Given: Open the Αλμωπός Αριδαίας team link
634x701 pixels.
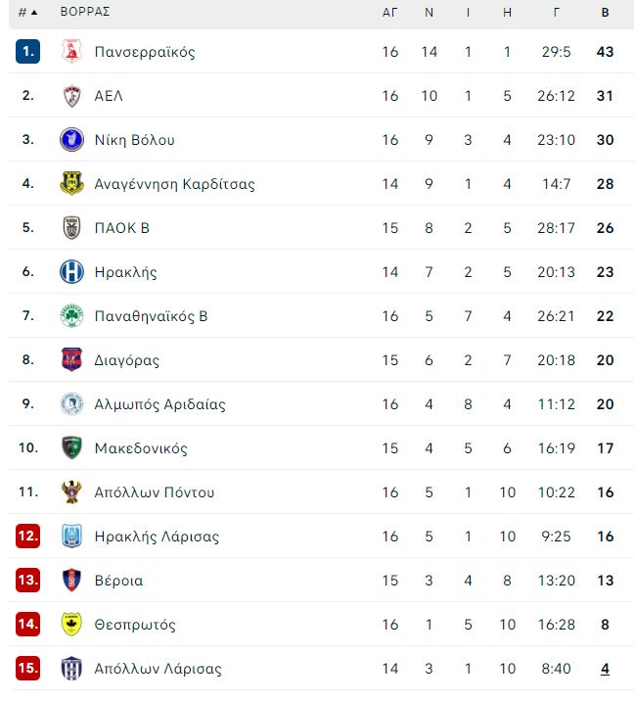Looking at the screenshot, I should pos(159,404).
